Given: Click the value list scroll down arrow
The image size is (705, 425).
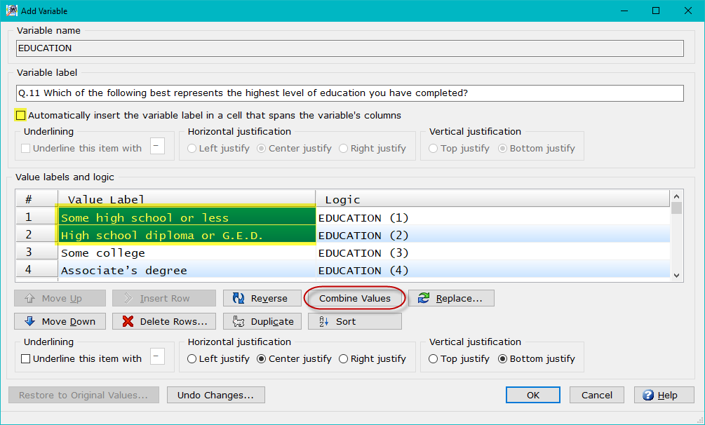Looking at the screenshot, I should [676, 276].
